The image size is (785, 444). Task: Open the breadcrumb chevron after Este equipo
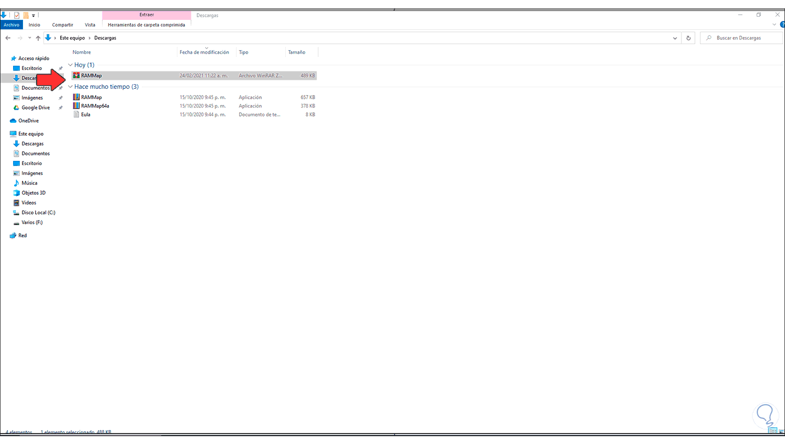pyautogui.click(x=89, y=38)
